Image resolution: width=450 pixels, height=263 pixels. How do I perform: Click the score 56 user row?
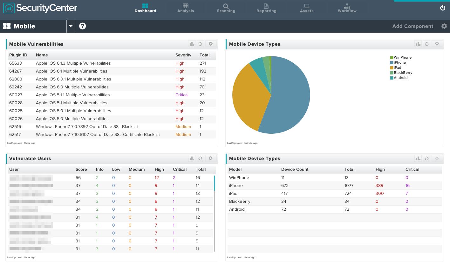pos(110,178)
